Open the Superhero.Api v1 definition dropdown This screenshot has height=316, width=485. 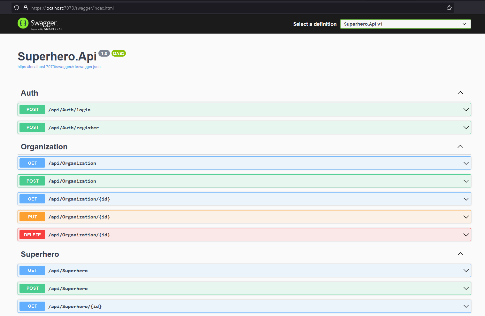tap(405, 24)
